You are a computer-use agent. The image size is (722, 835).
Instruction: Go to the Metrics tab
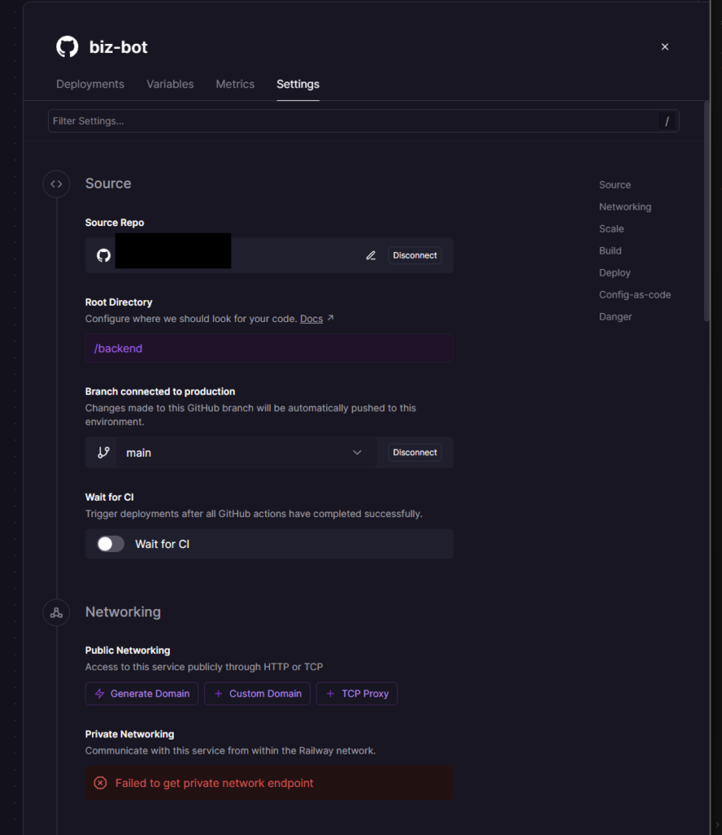235,84
